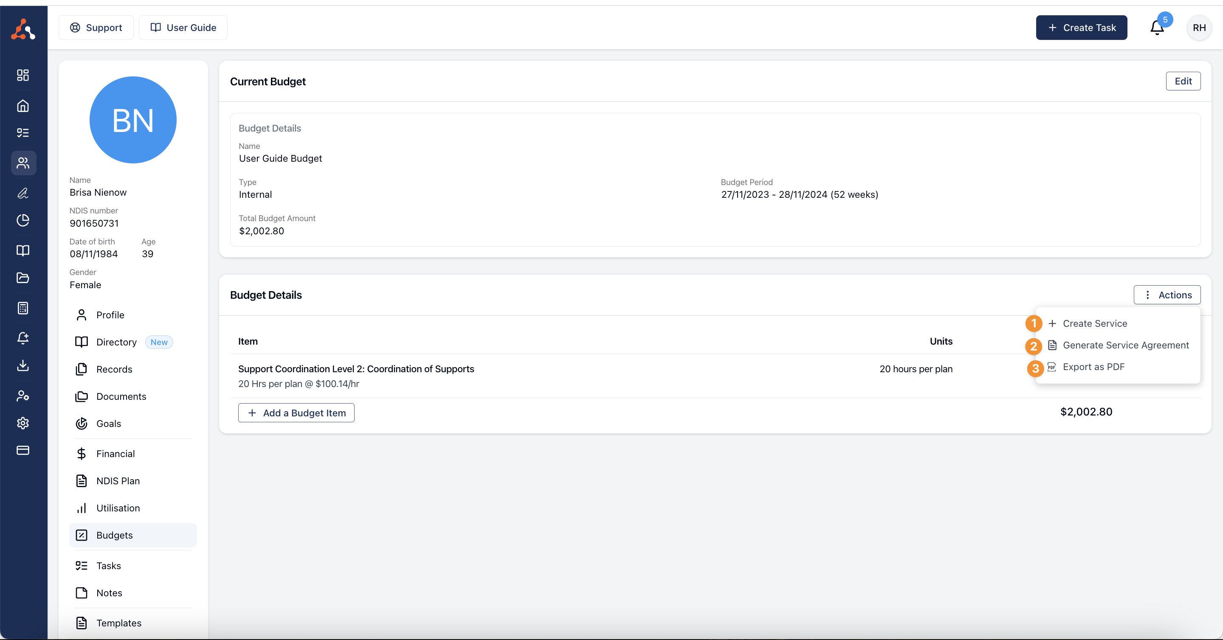Click the app logo at top left
Viewport: 1223px width, 640px height.
click(x=23, y=29)
